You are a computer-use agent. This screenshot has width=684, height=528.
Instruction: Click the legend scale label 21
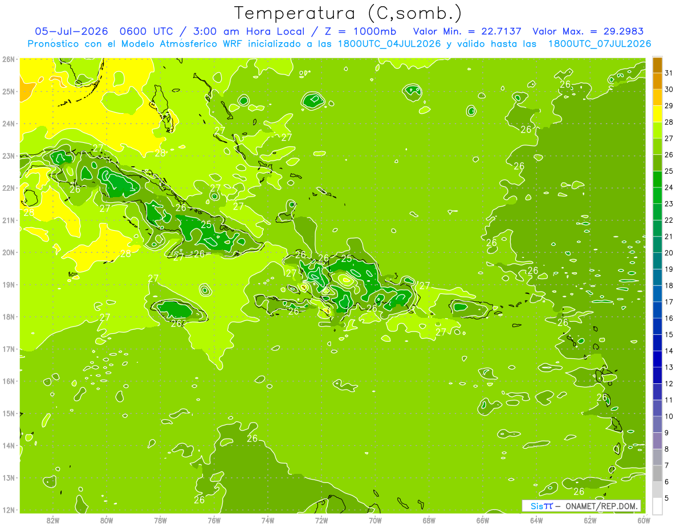[669, 236]
